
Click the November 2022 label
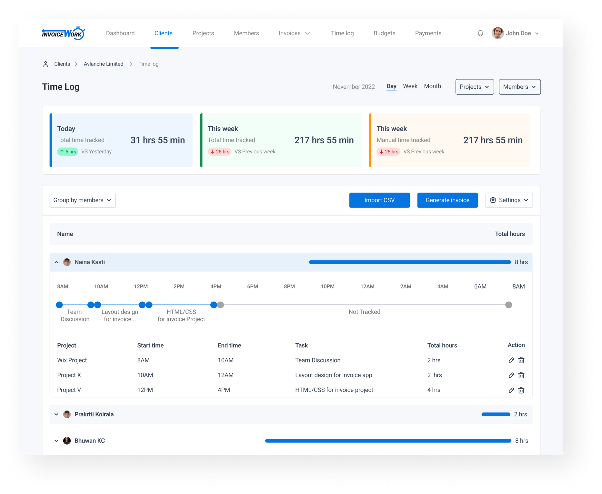click(354, 87)
